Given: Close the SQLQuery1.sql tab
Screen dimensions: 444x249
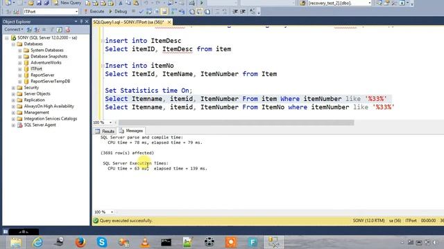Looking at the screenshot, I should pos(169,21).
